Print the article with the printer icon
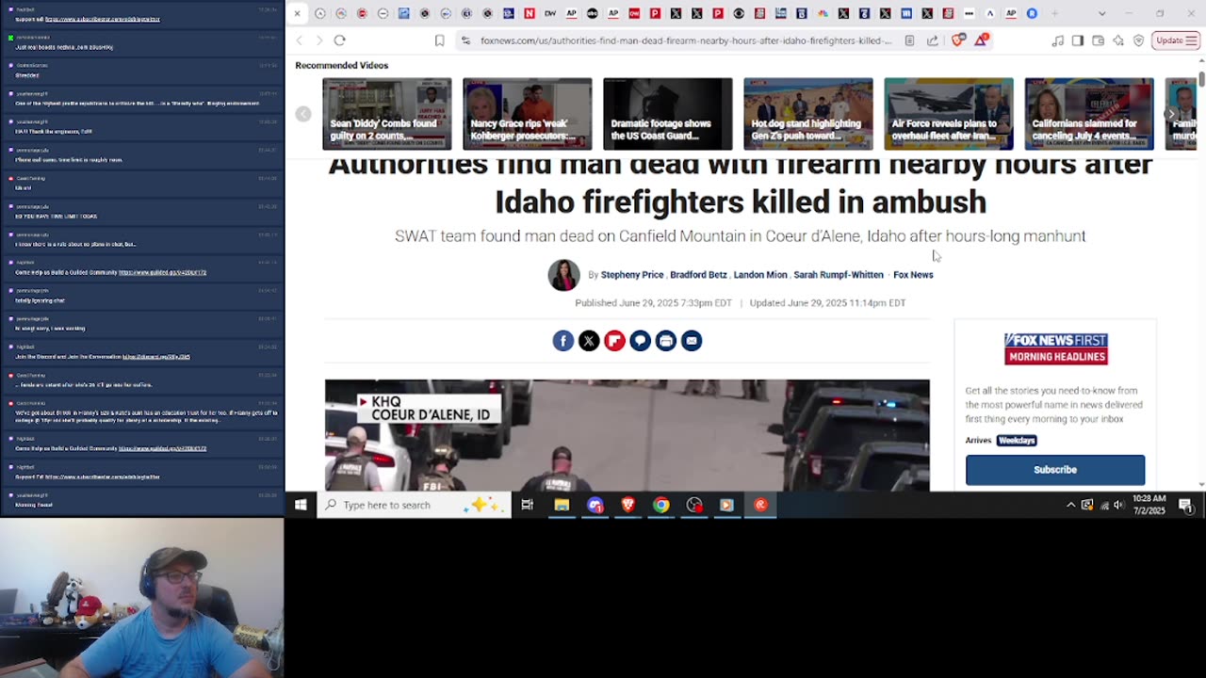This screenshot has width=1206, height=678. coord(666,341)
